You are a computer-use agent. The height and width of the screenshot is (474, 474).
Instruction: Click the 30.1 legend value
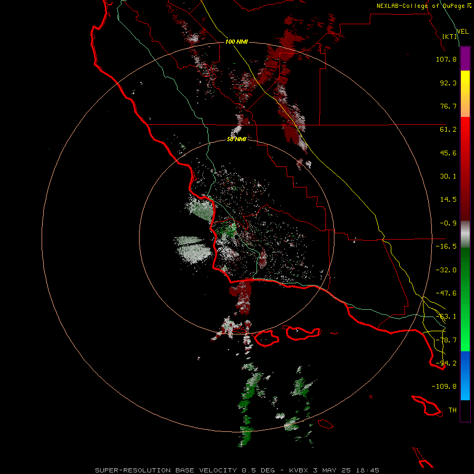click(448, 176)
